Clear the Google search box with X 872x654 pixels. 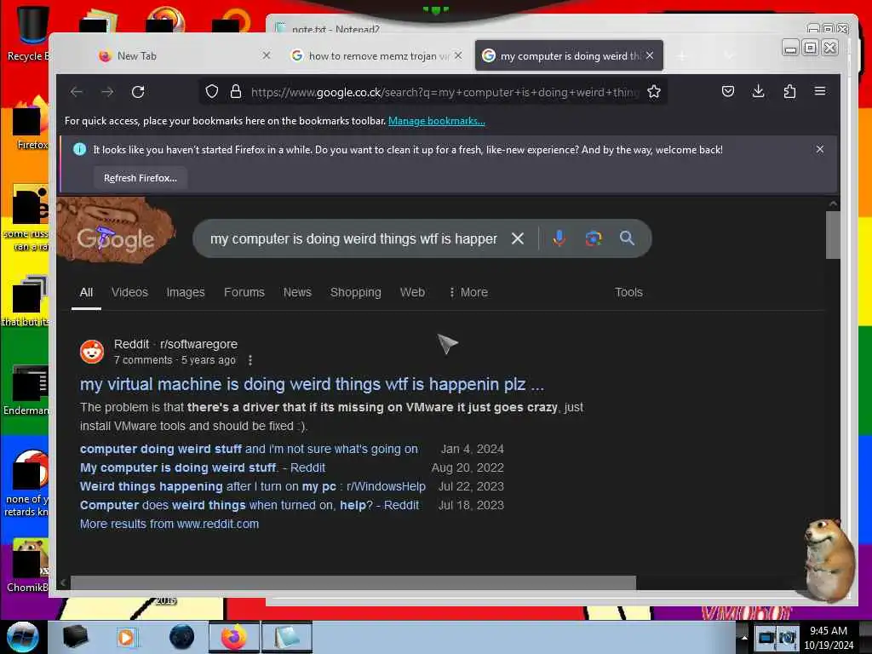(x=518, y=238)
